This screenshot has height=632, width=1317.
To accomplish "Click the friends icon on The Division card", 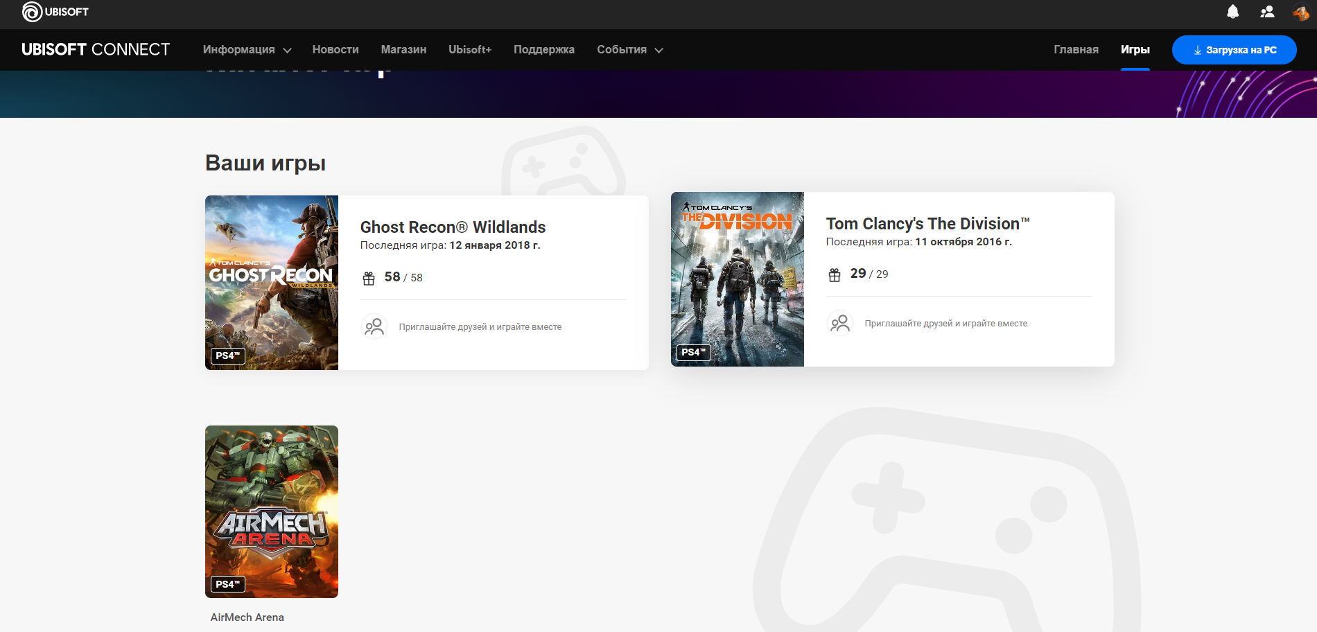I will pyautogui.click(x=840, y=323).
